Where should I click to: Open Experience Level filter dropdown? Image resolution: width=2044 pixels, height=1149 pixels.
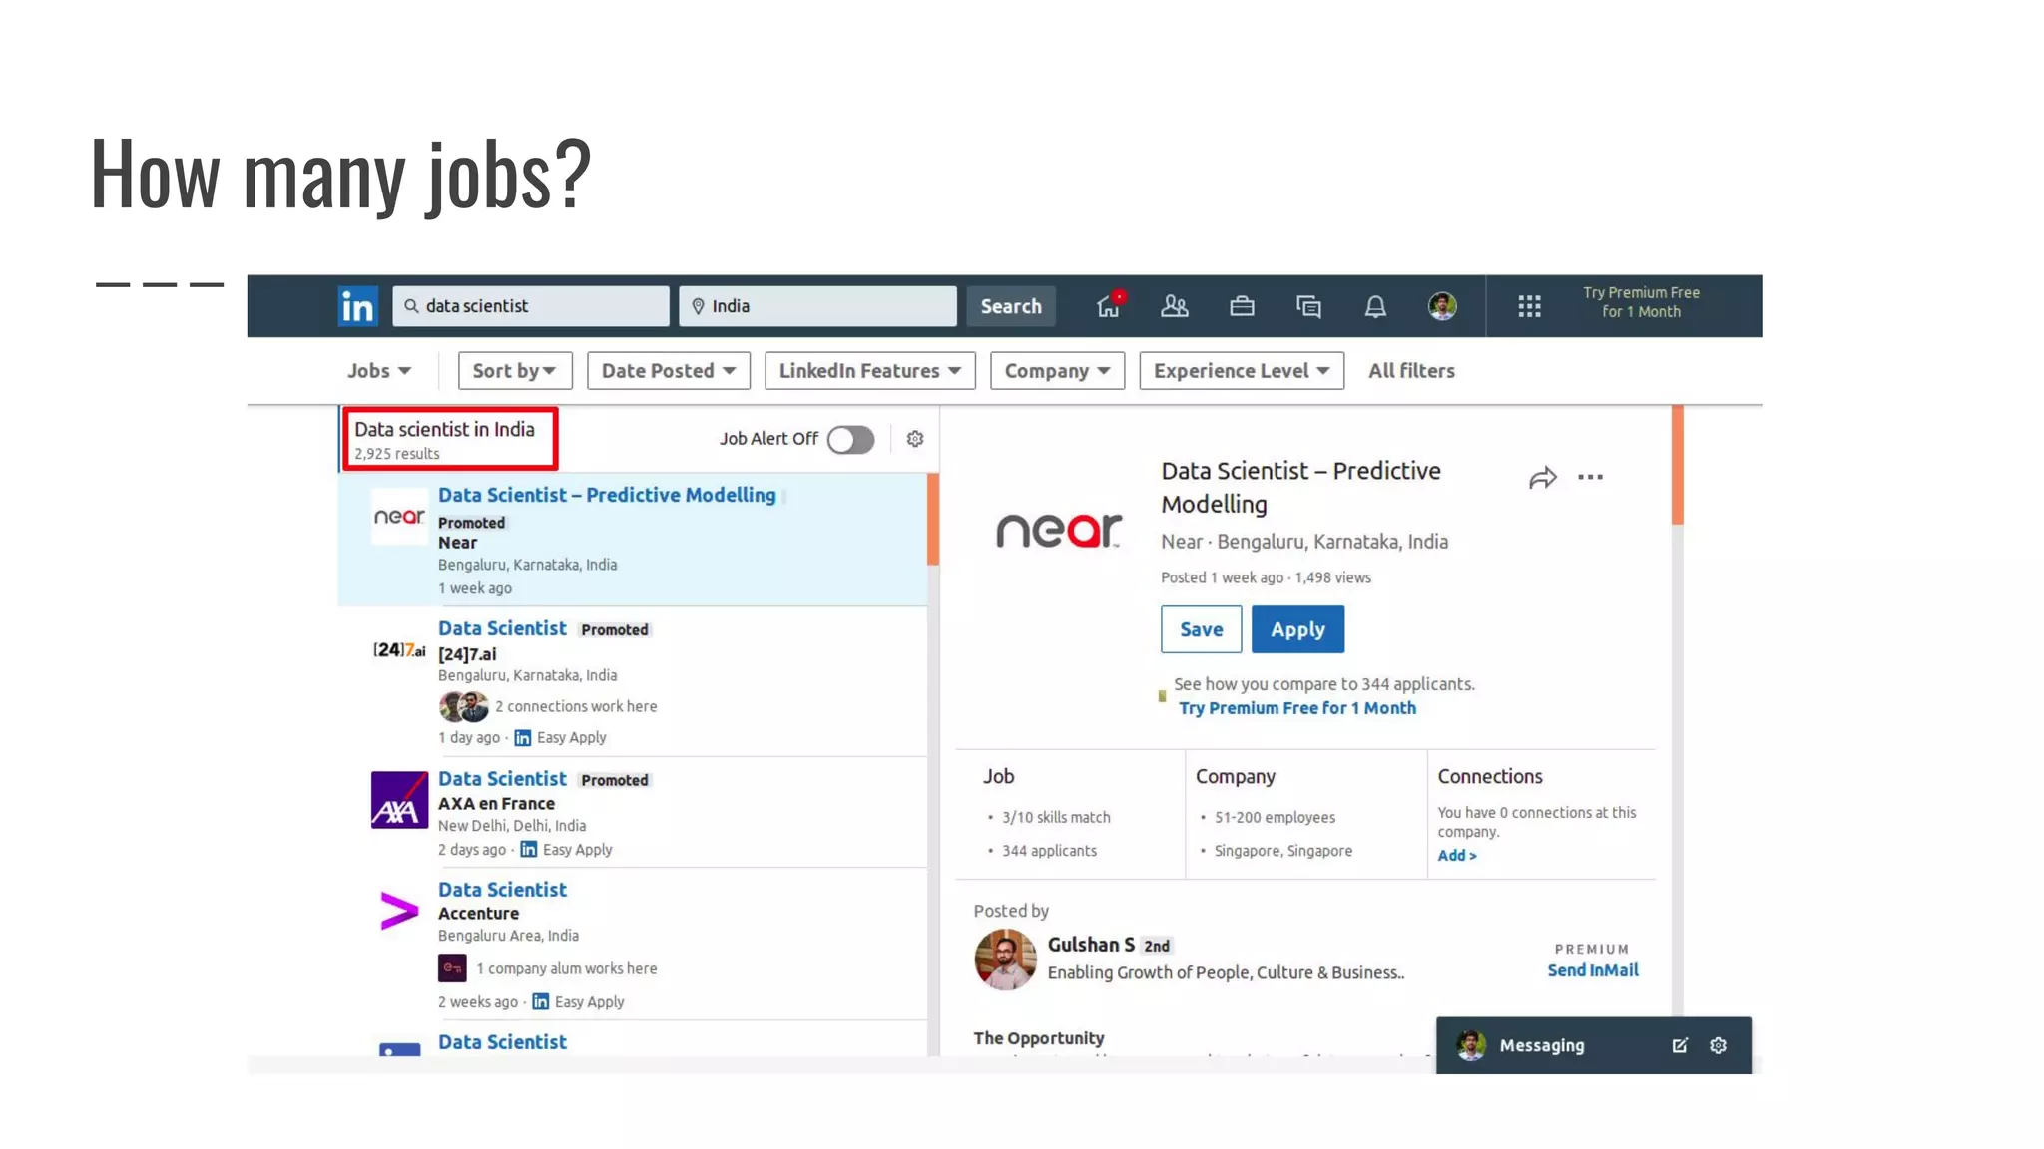[x=1242, y=371]
